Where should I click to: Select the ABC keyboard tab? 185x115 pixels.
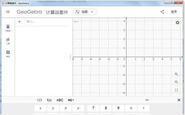tap(60, 100)
